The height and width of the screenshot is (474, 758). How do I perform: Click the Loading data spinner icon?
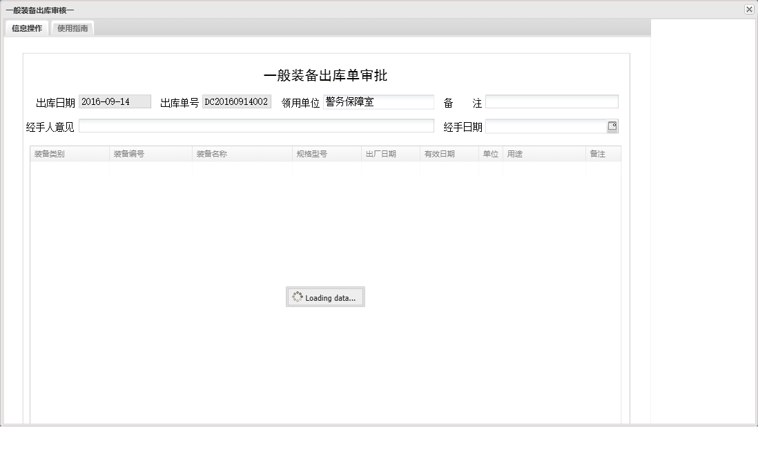point(299,297)
